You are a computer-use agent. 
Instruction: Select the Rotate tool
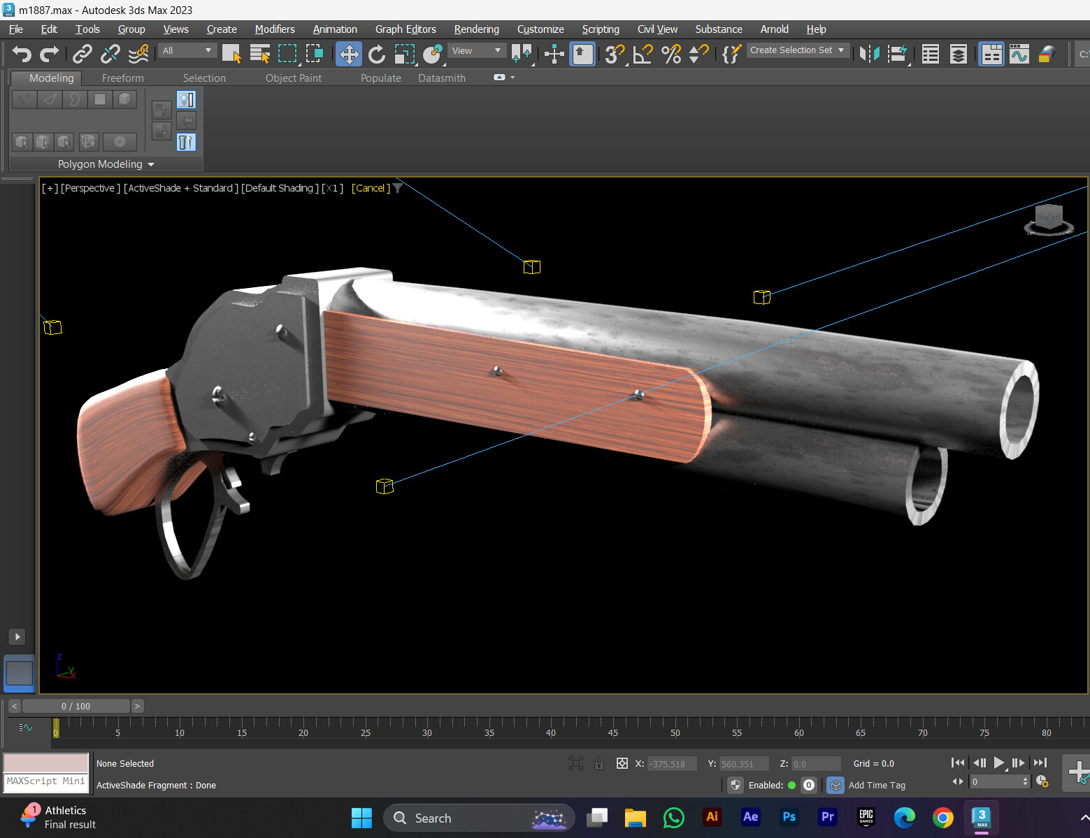[x=377, y=54]
